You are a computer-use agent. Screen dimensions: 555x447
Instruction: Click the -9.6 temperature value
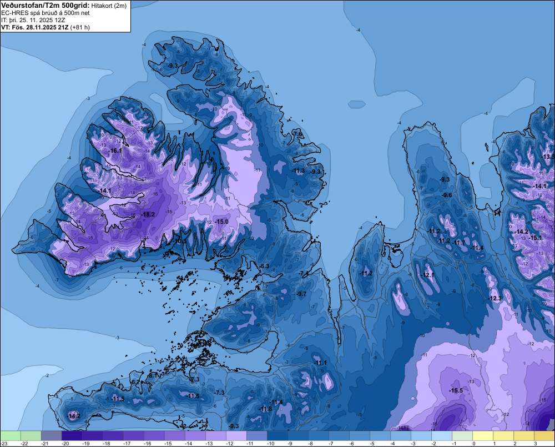(x=447, y=195)
